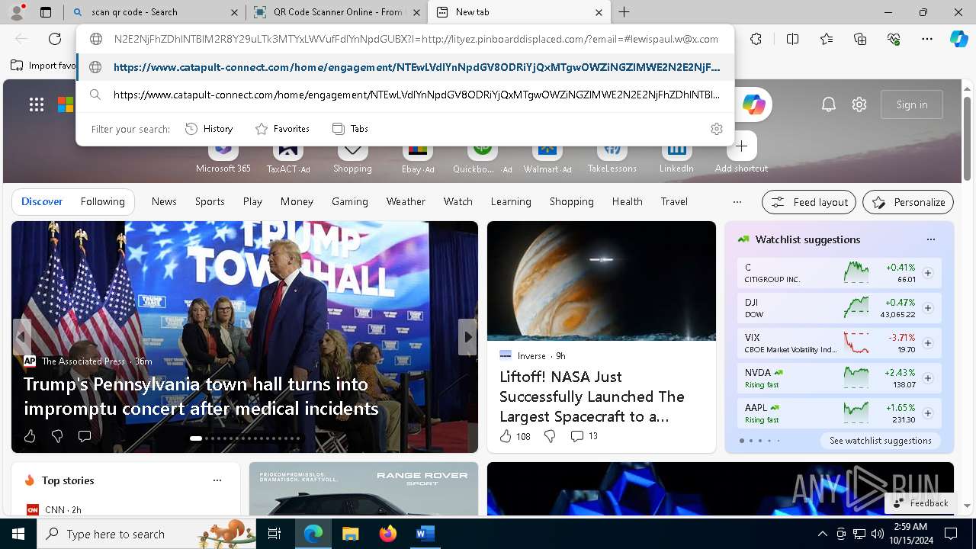Open Ebay ad shortcut
The height and width of the screenshot is (549, 976).
417,158
